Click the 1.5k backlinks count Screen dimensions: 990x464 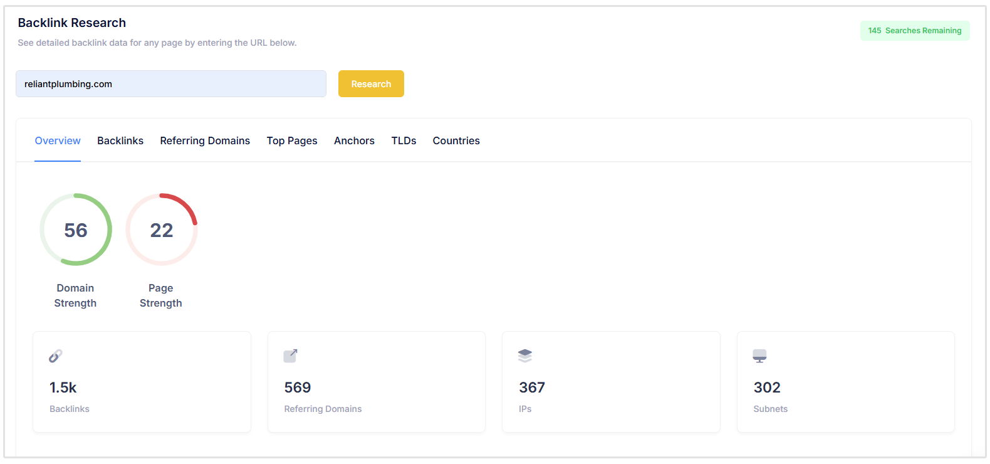(63, 388)
